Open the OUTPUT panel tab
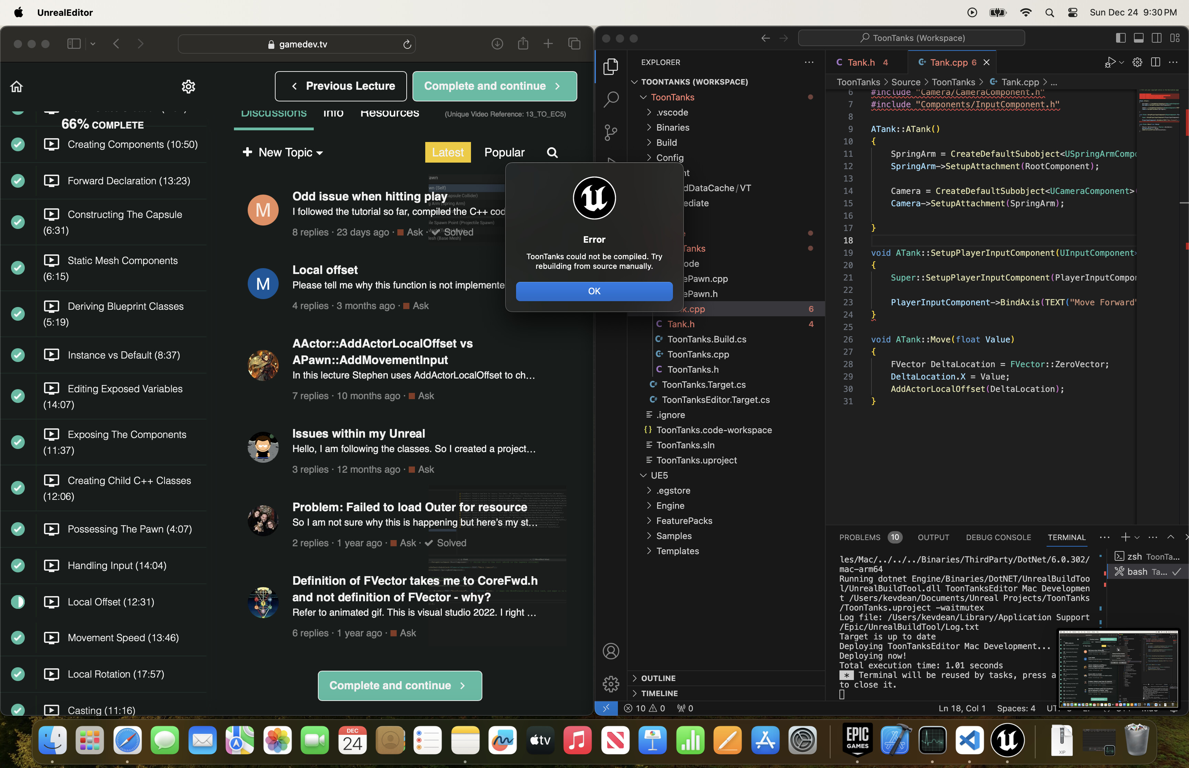The height and width of the screenshot is (768, 1189). [933, 537]
